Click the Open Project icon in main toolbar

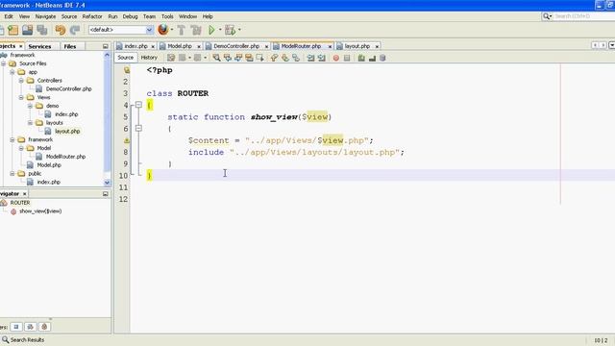click(x=28, y=30)
